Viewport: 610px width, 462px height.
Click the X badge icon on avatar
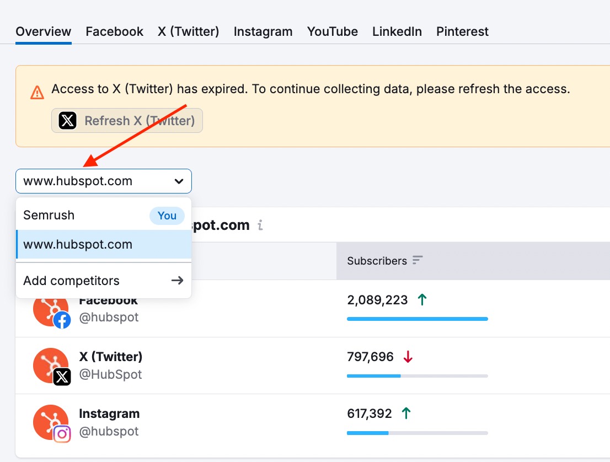tap(62, 377)
